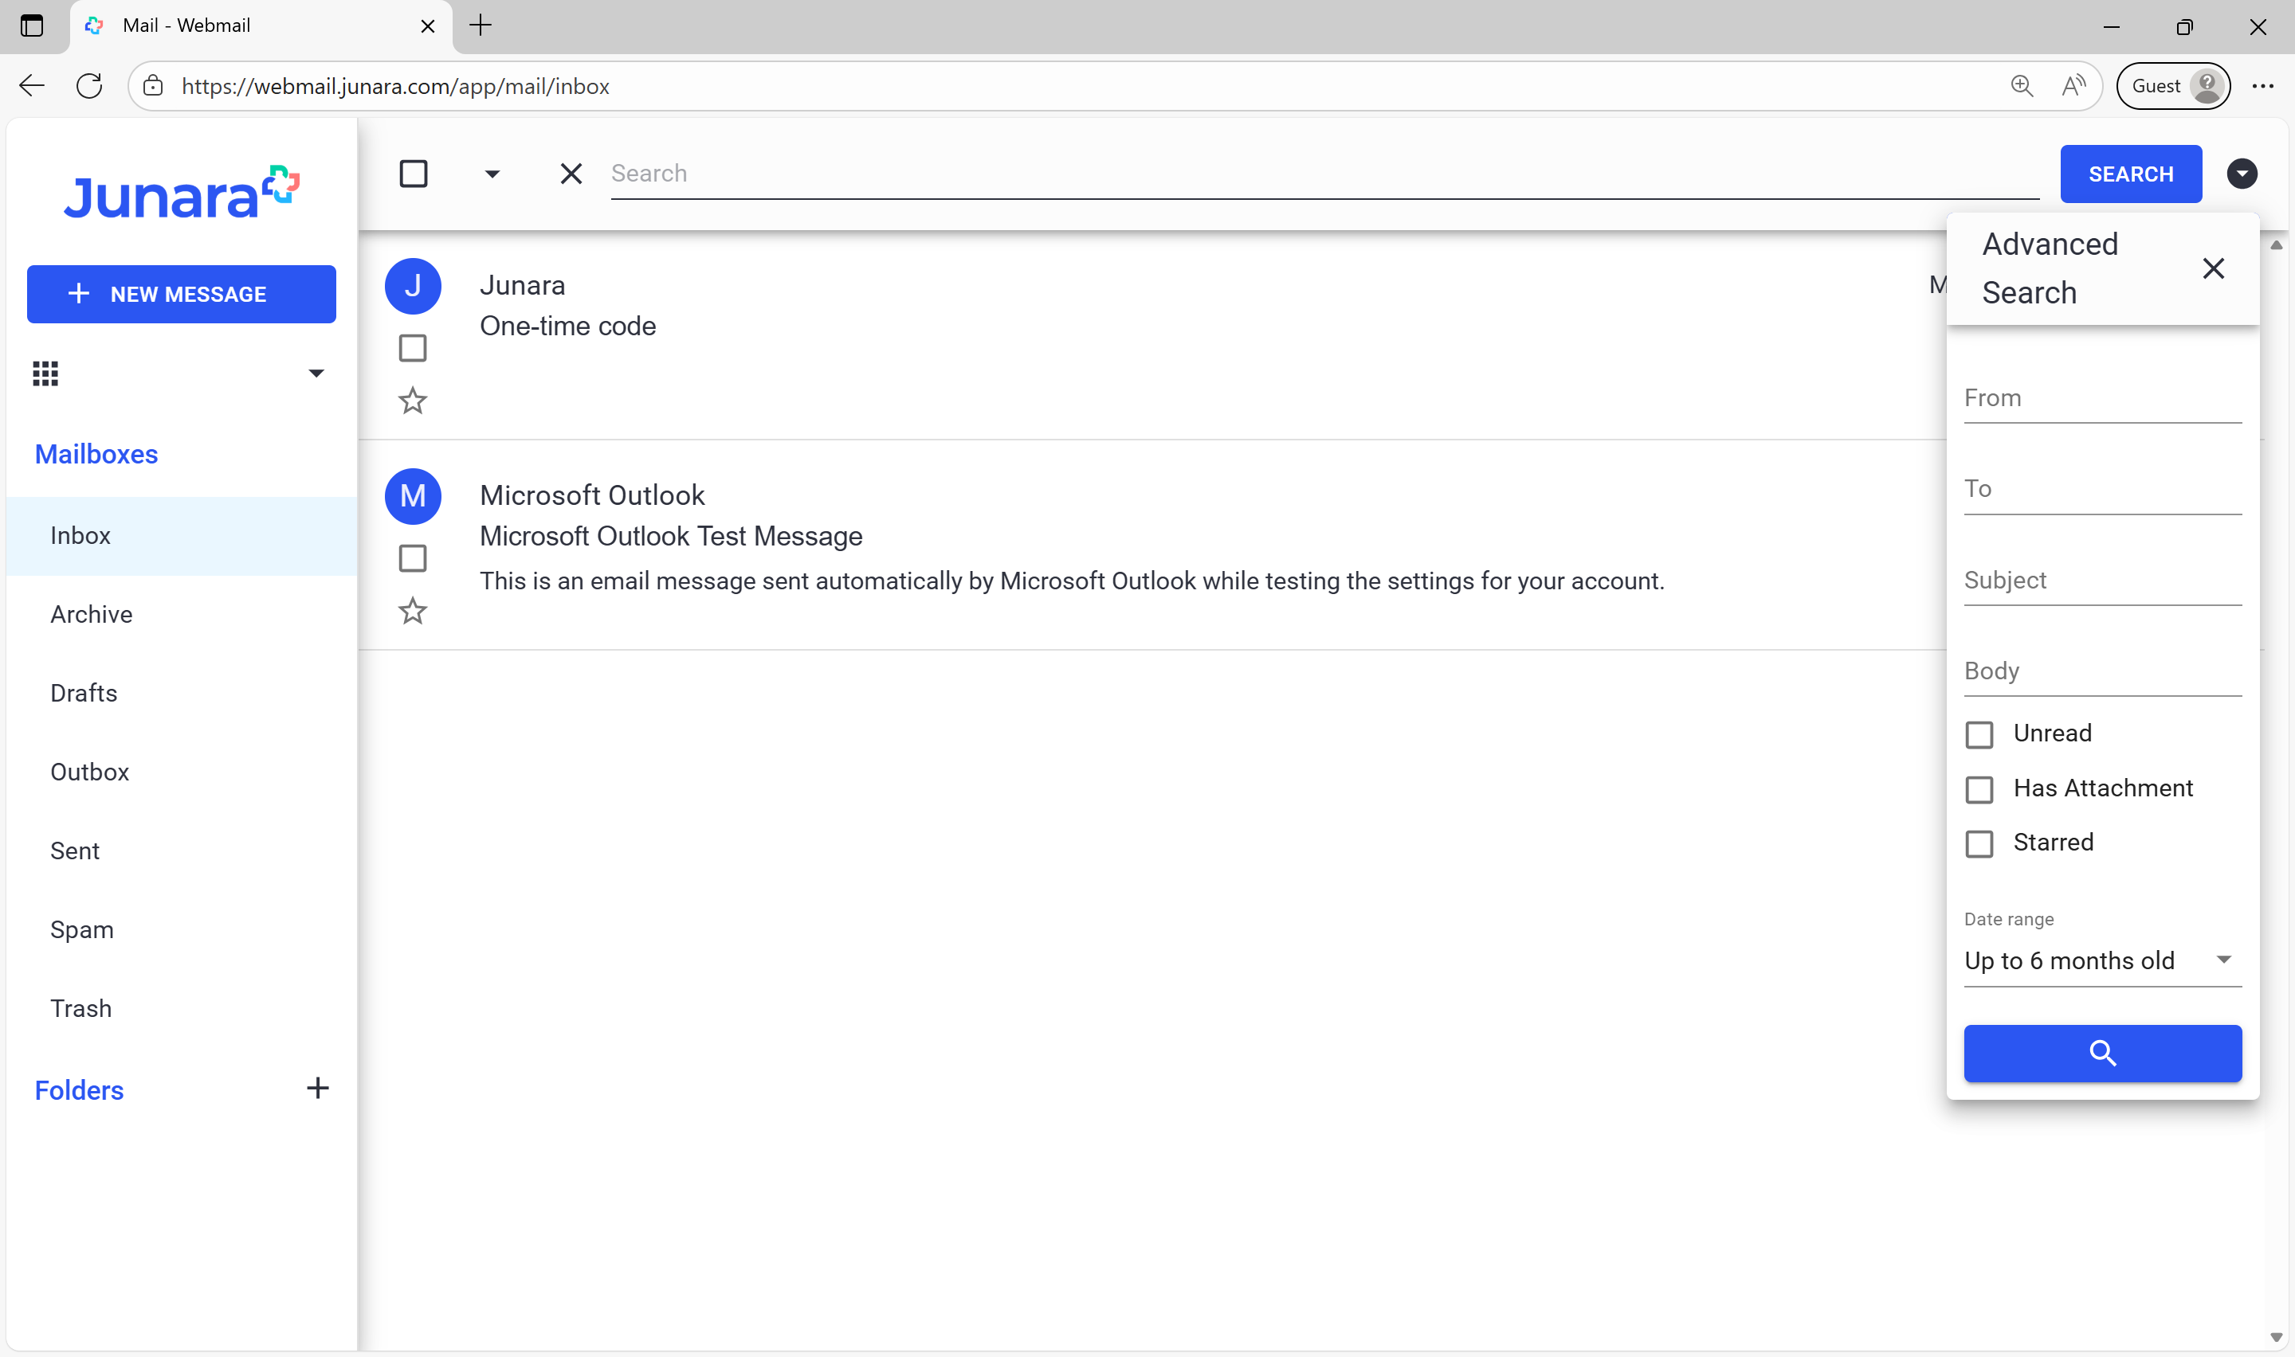Screen dimensions: 2295x1357
Task: Check the Has Attachment checkbox
Action: (x=1979, y=789)
